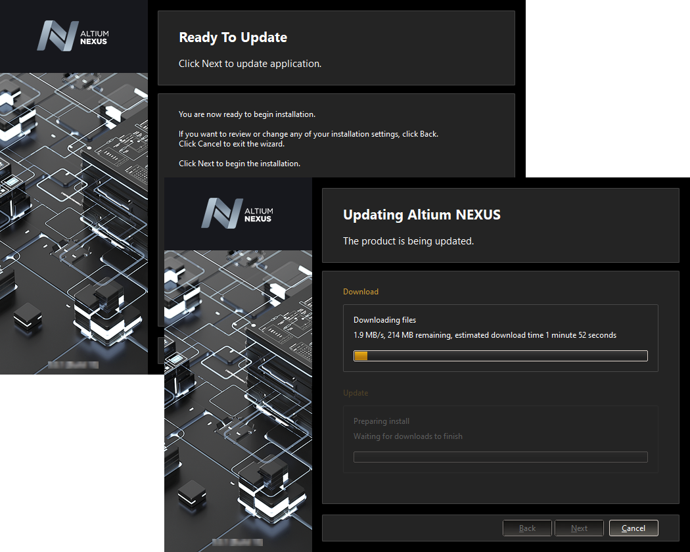Viewport: 690px width, 552px height.
Task: Click the greyed-out Next button
Action: 579,528
